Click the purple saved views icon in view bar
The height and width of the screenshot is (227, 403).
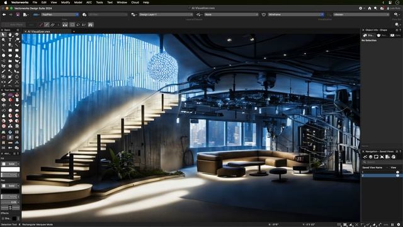pyautogui.click(x=18, y=15)
